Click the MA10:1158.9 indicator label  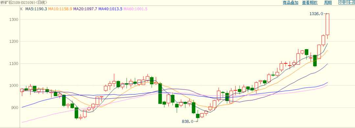point(60,9)
